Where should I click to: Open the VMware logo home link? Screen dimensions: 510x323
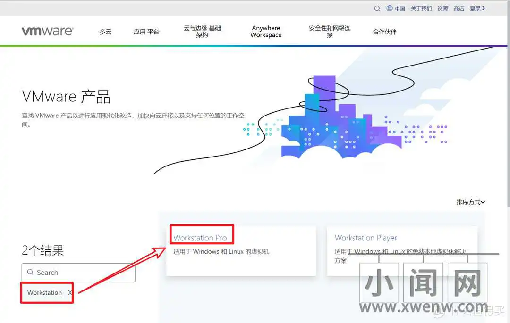[48, 31]
